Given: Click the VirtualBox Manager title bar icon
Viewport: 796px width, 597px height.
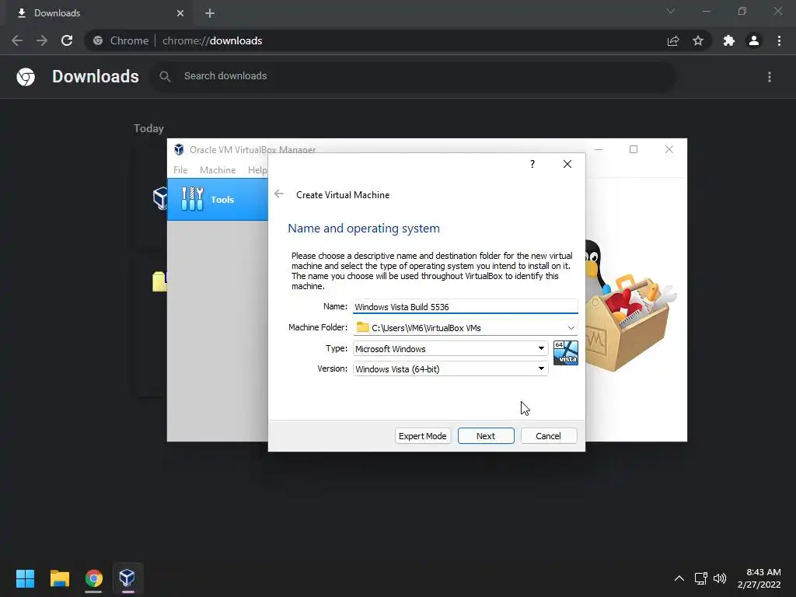Looking at the screenshot, I should point(179,150).
